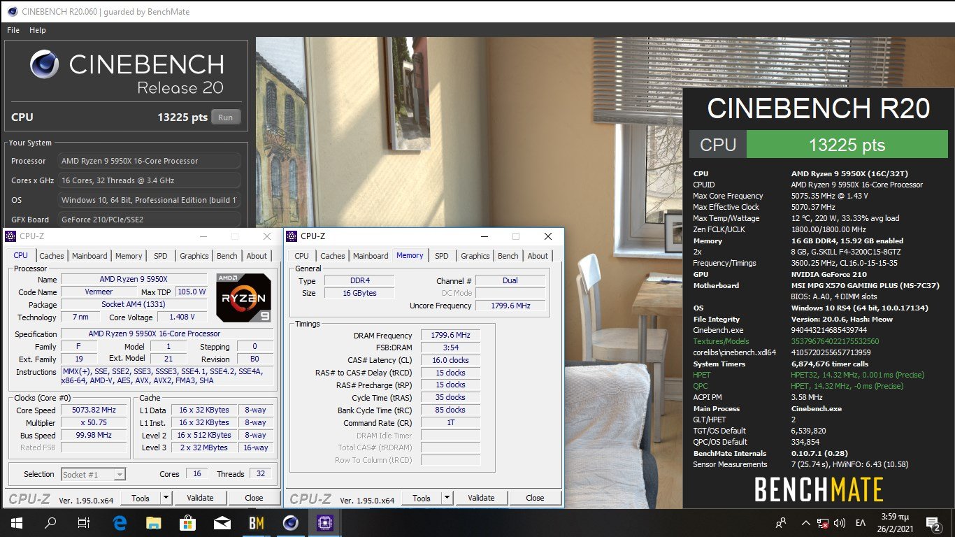The height and width of the screenshot is (537, 955).
Task: Click the Command Rate 1T value
Action: (x=450, y=422)
